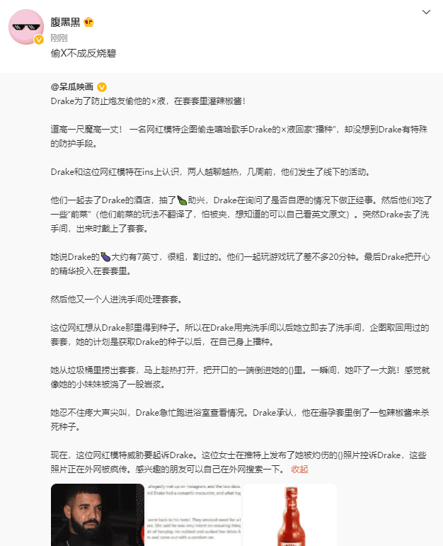Click paragraph 然后他又一个人进洗手间处理套套
The image size is (443, 546).
(117, 300)
